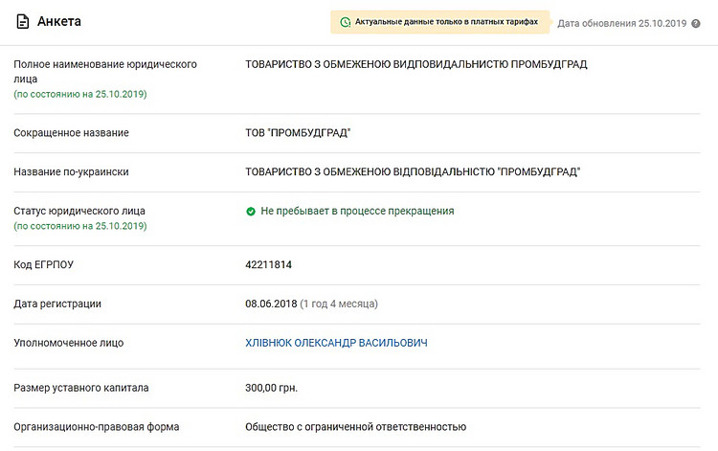Click the Анкета section heading
Viewport: 718px width, 451px height.
pos(59,21)
